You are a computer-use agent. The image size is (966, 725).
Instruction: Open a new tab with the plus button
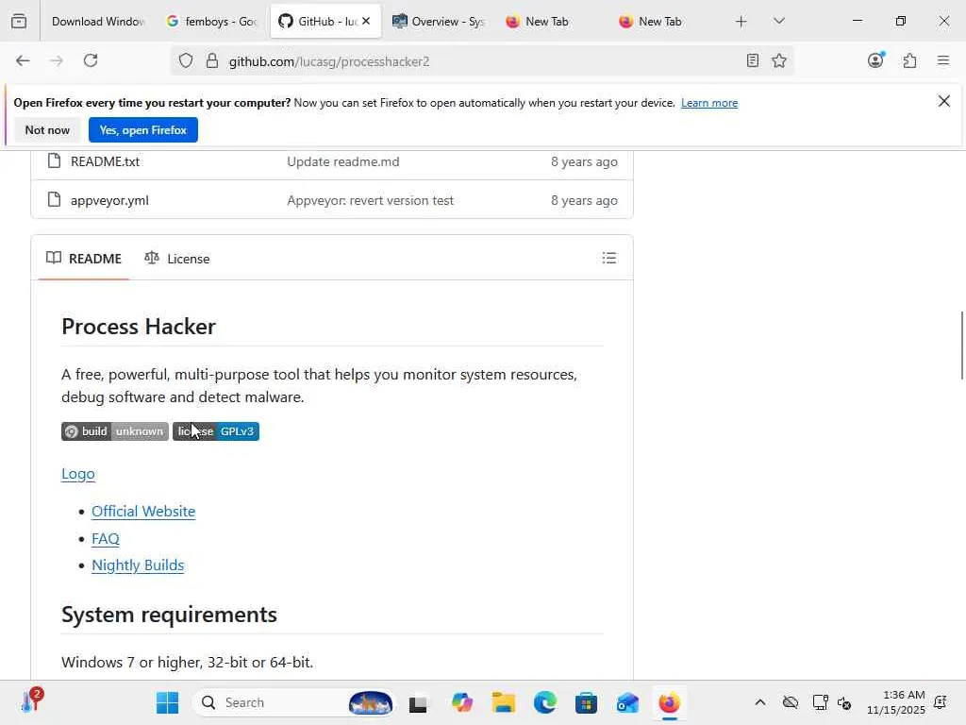tap(741, 22)
